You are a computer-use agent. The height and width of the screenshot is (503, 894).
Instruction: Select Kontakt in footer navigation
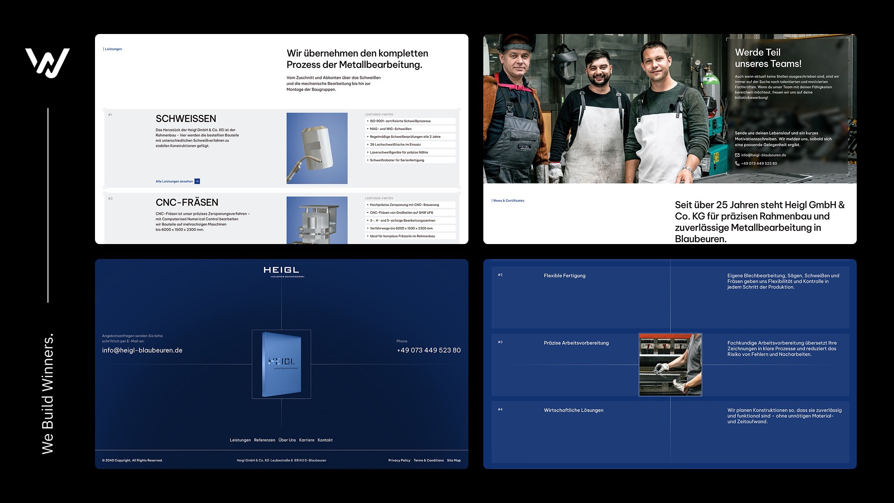click(x=325, y=440)
